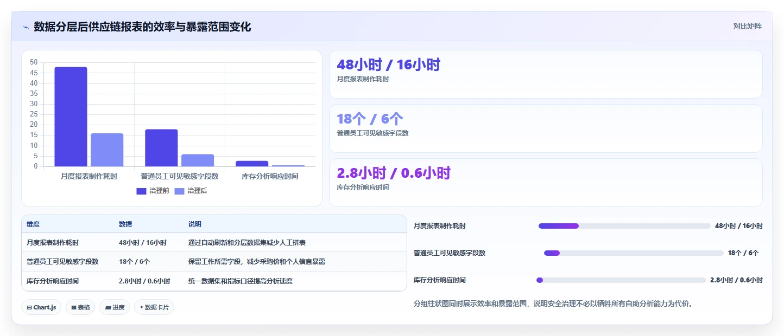Click progress label 普通员工可见敏感字段数
Viewport: 784px width, 336px height.
click(x=450, y=253)
